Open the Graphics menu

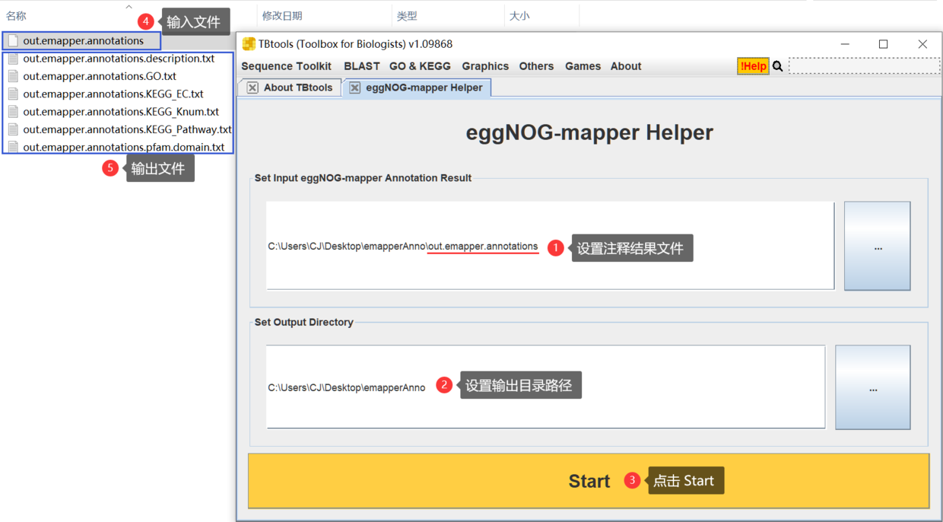click(485, 66)
